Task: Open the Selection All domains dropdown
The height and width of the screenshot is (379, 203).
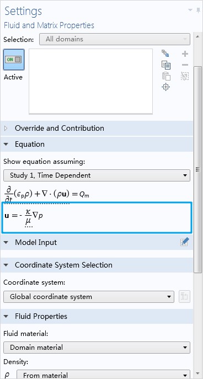Action: click(x=115, y=39)
